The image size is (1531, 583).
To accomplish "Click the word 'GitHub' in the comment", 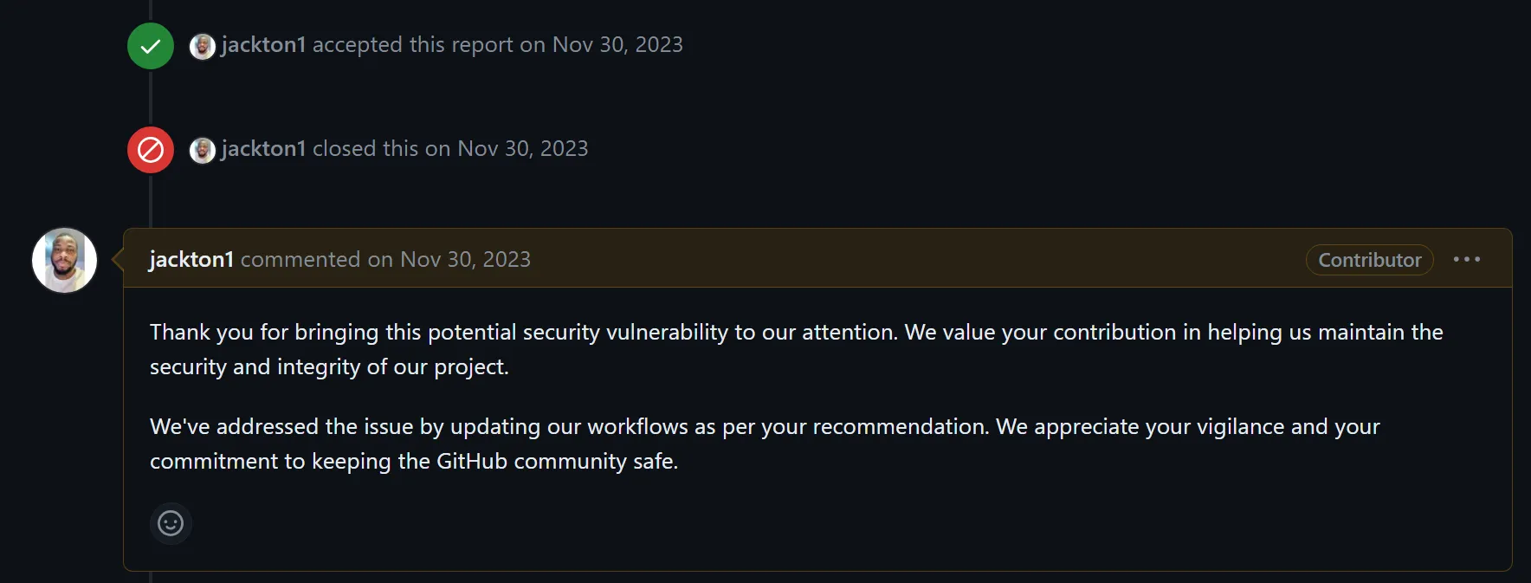I will click(x=471, y=461).
